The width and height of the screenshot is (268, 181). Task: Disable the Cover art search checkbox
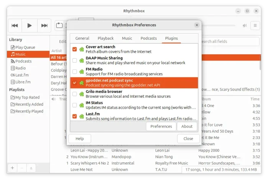75,49
